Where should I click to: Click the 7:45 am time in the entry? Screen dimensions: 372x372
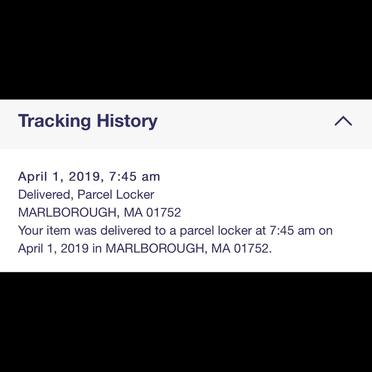pos(137,176)
